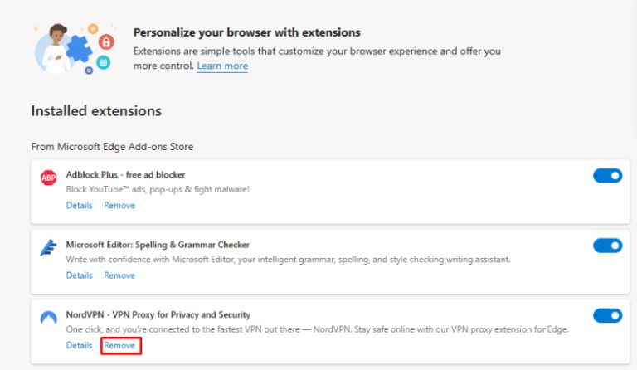Remove the Adblock Plus extension

click(119, 205)
